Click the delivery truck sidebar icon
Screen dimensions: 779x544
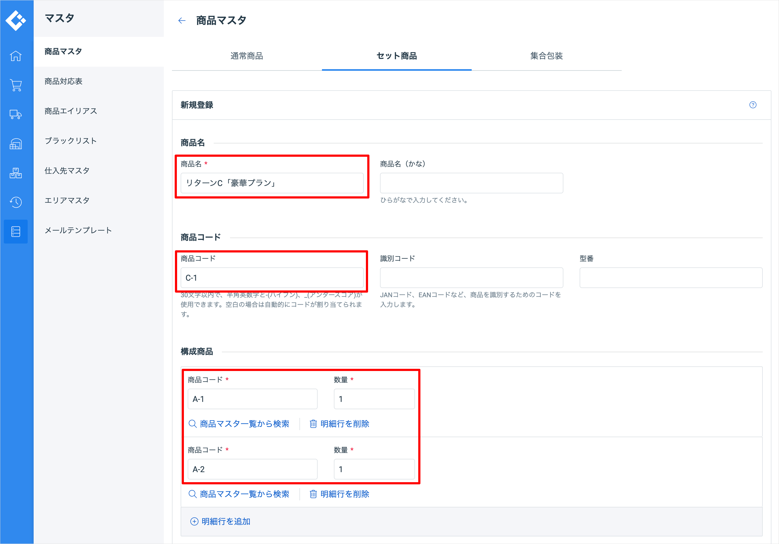pyautogui.click(x=16, y=114)
